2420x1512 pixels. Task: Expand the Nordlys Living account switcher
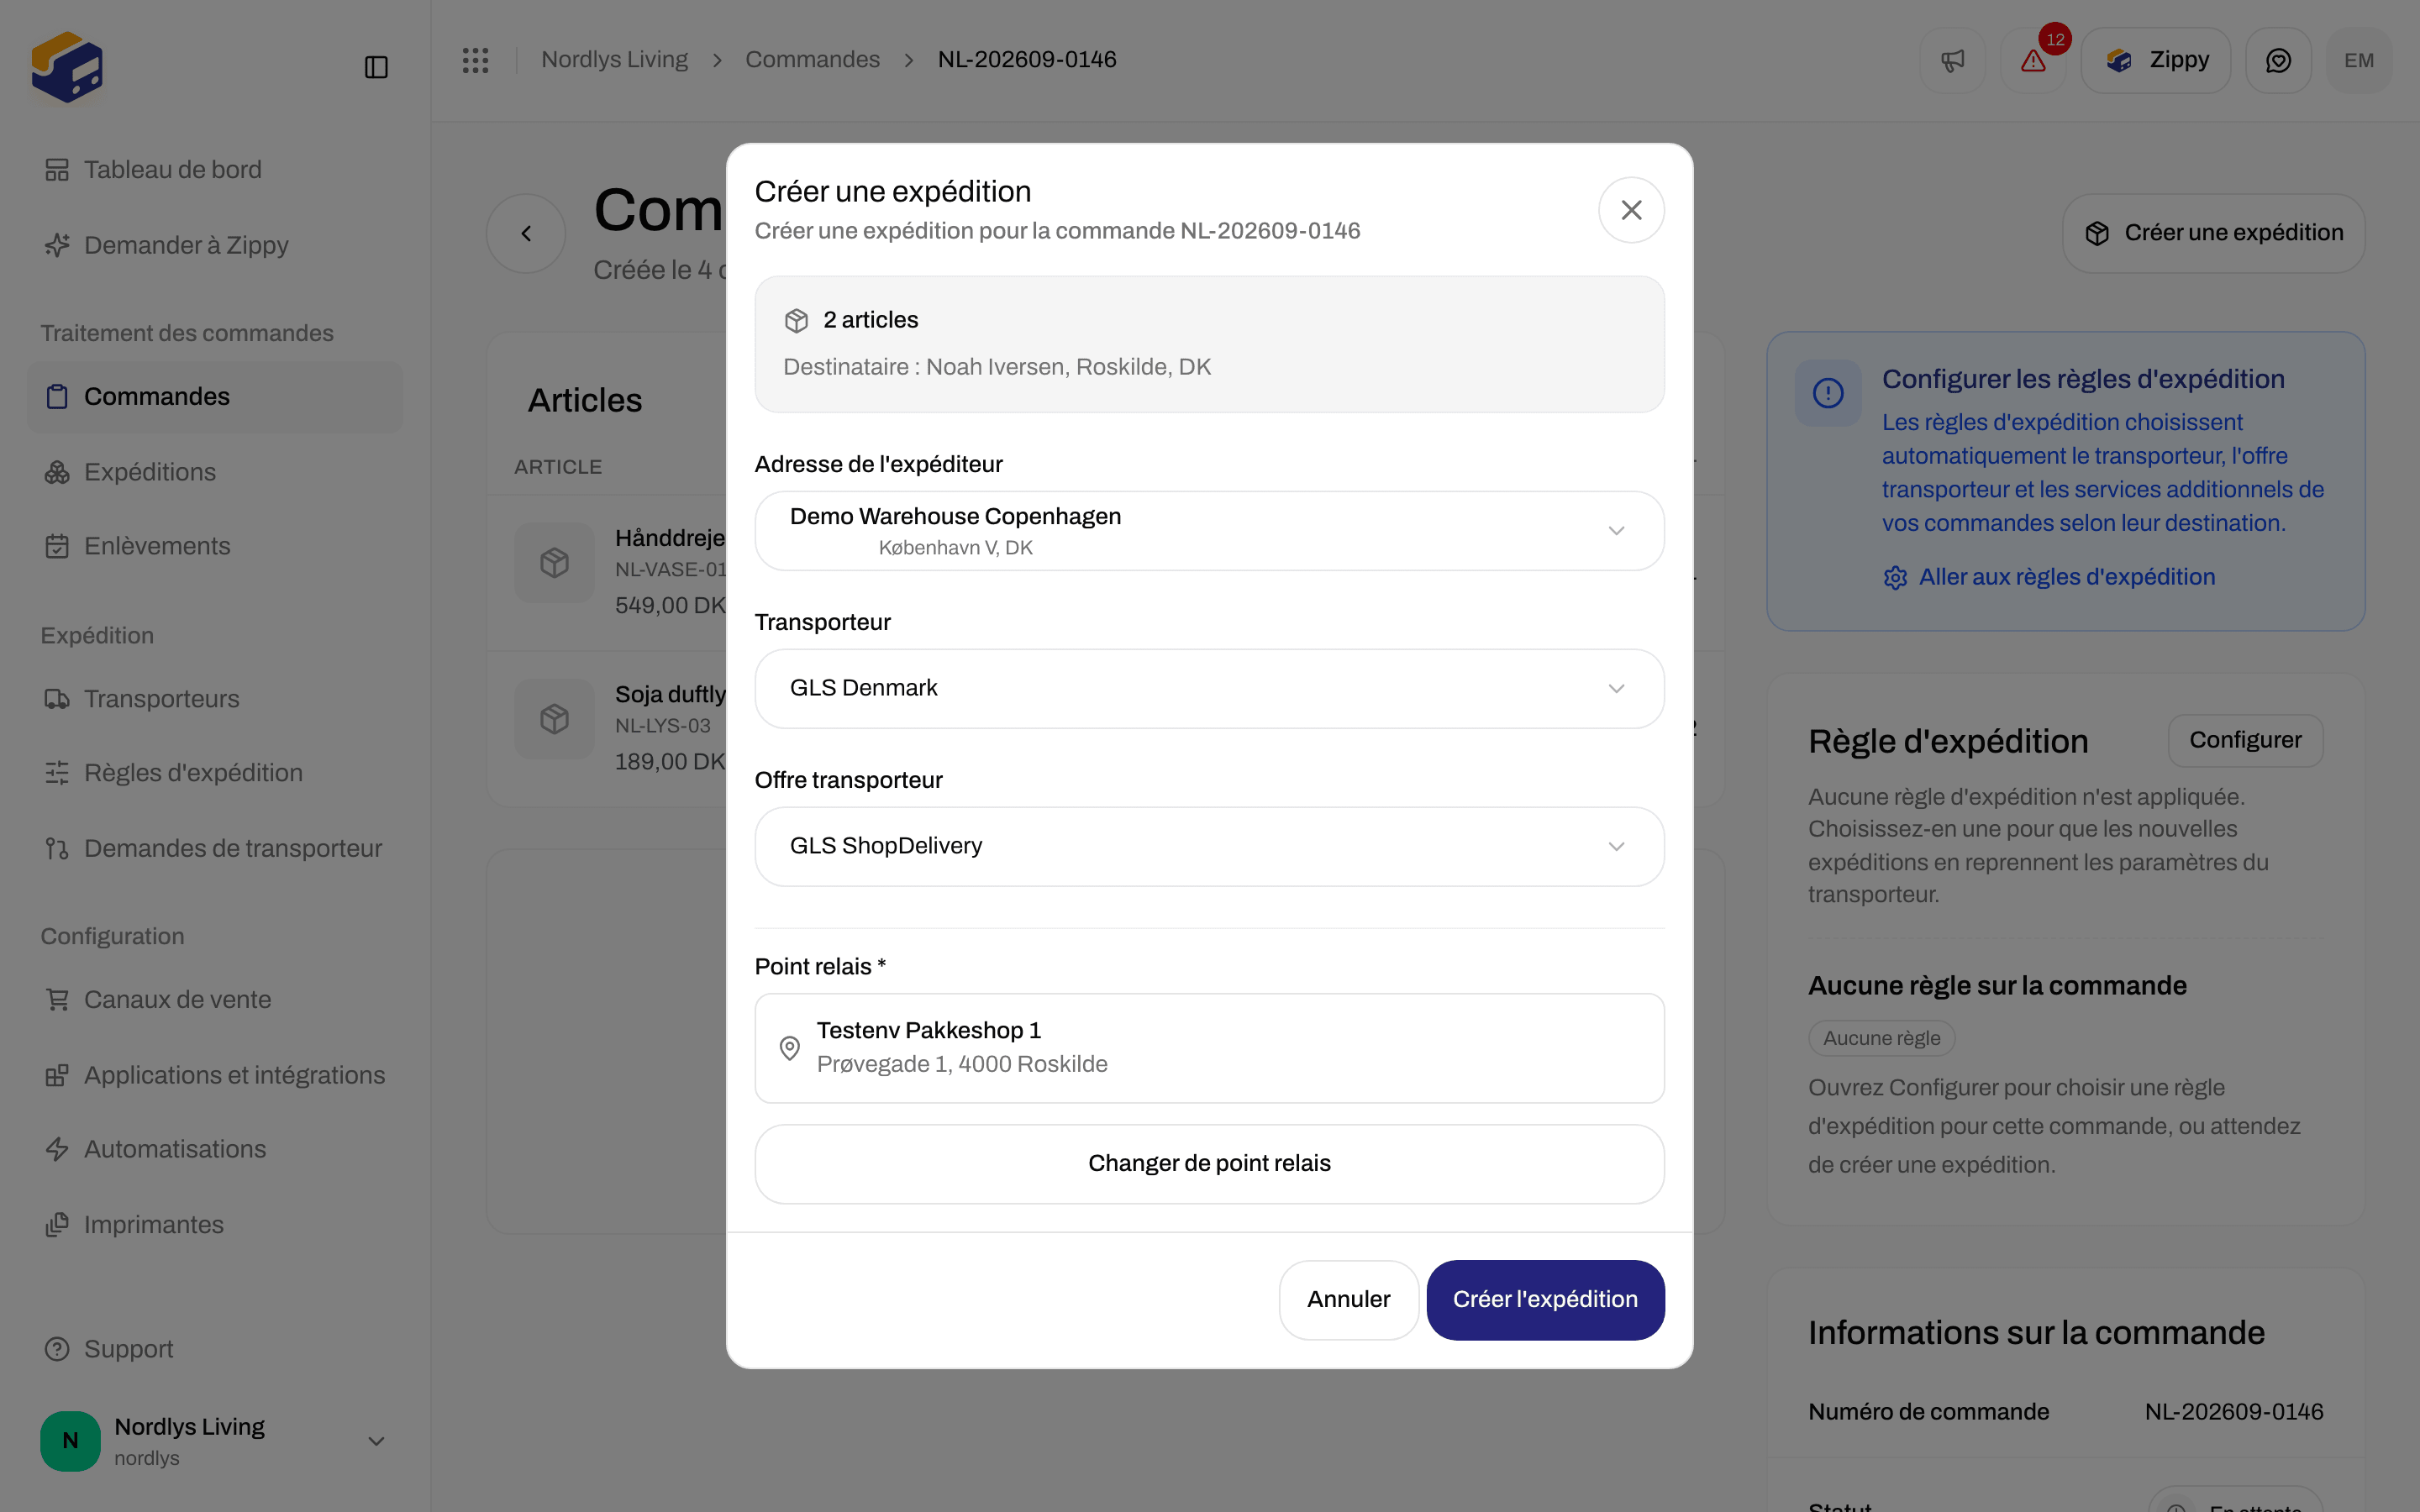pos(215,1441)
